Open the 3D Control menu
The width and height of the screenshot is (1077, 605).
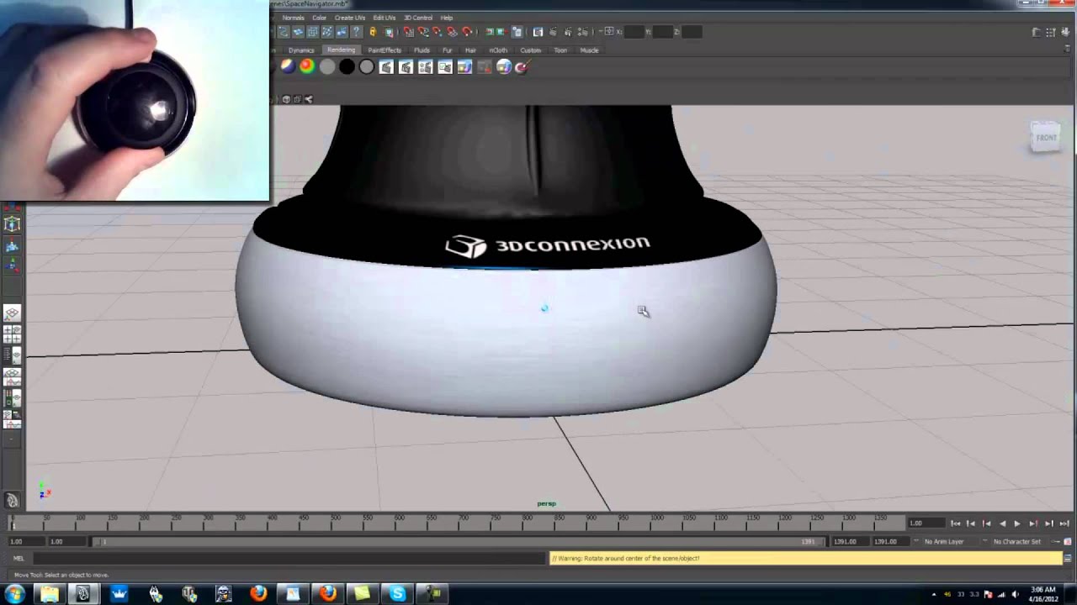click(418, 18)
